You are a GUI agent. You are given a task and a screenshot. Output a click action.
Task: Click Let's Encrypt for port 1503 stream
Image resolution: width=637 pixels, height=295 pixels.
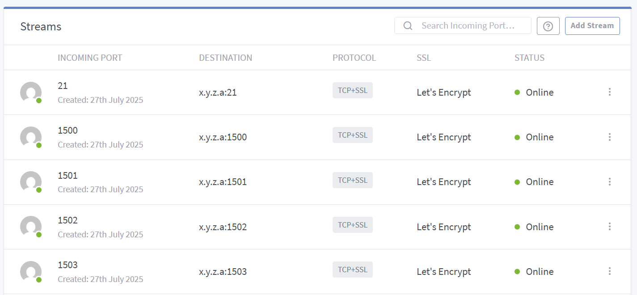click(x=443, y=272)
